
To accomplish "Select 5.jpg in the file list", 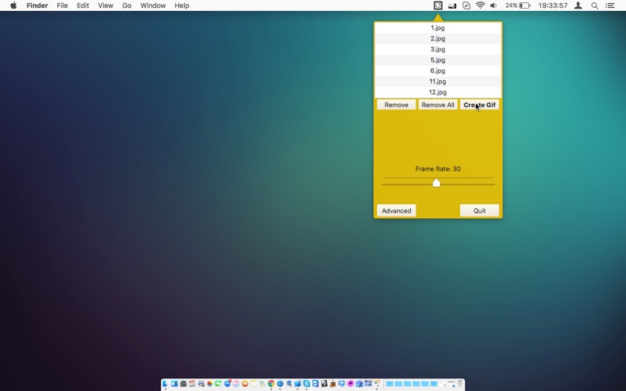I will coord(438,60).
